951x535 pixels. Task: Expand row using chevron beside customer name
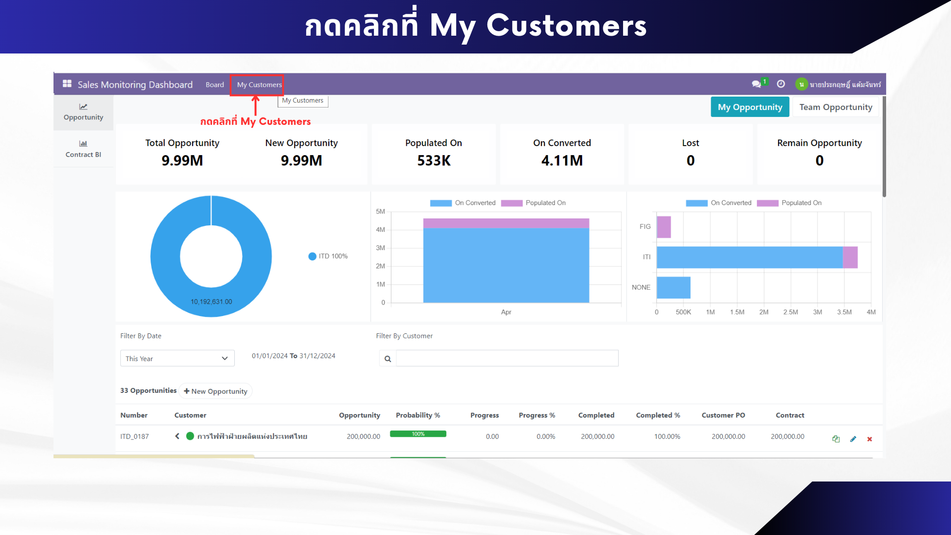tap(177, 436)
